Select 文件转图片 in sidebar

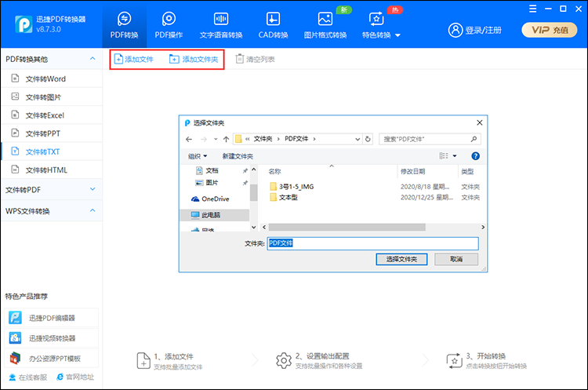[52, 97]
